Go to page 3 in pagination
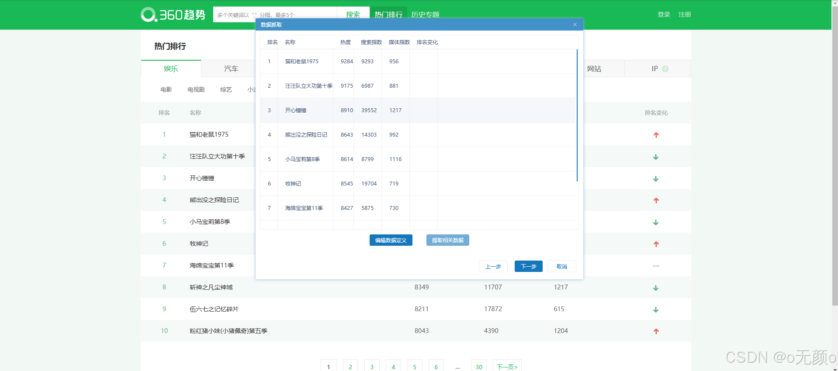The image size is (838, 371). click(x=372, y=366)
